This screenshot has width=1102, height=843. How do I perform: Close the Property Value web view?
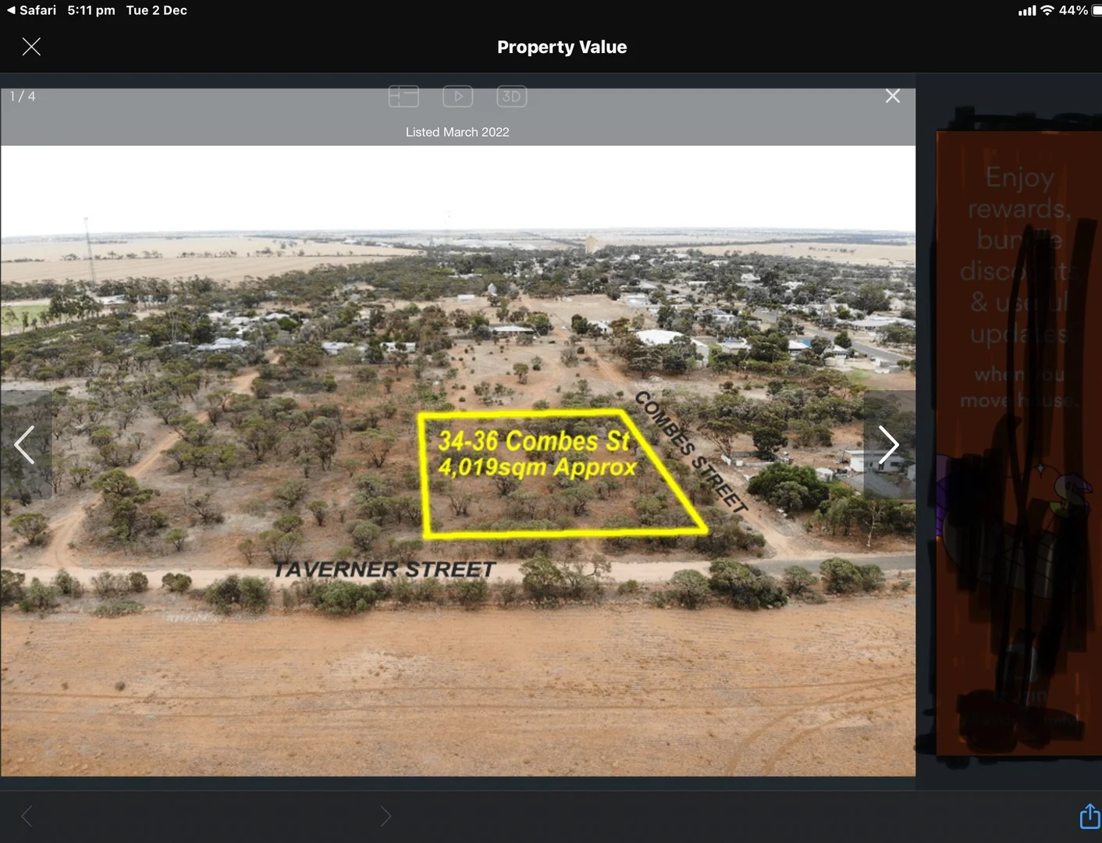(x=31, y=47)
